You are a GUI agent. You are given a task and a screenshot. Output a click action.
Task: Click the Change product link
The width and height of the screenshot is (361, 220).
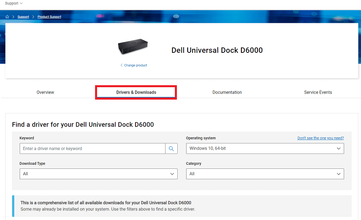(136, 65)
